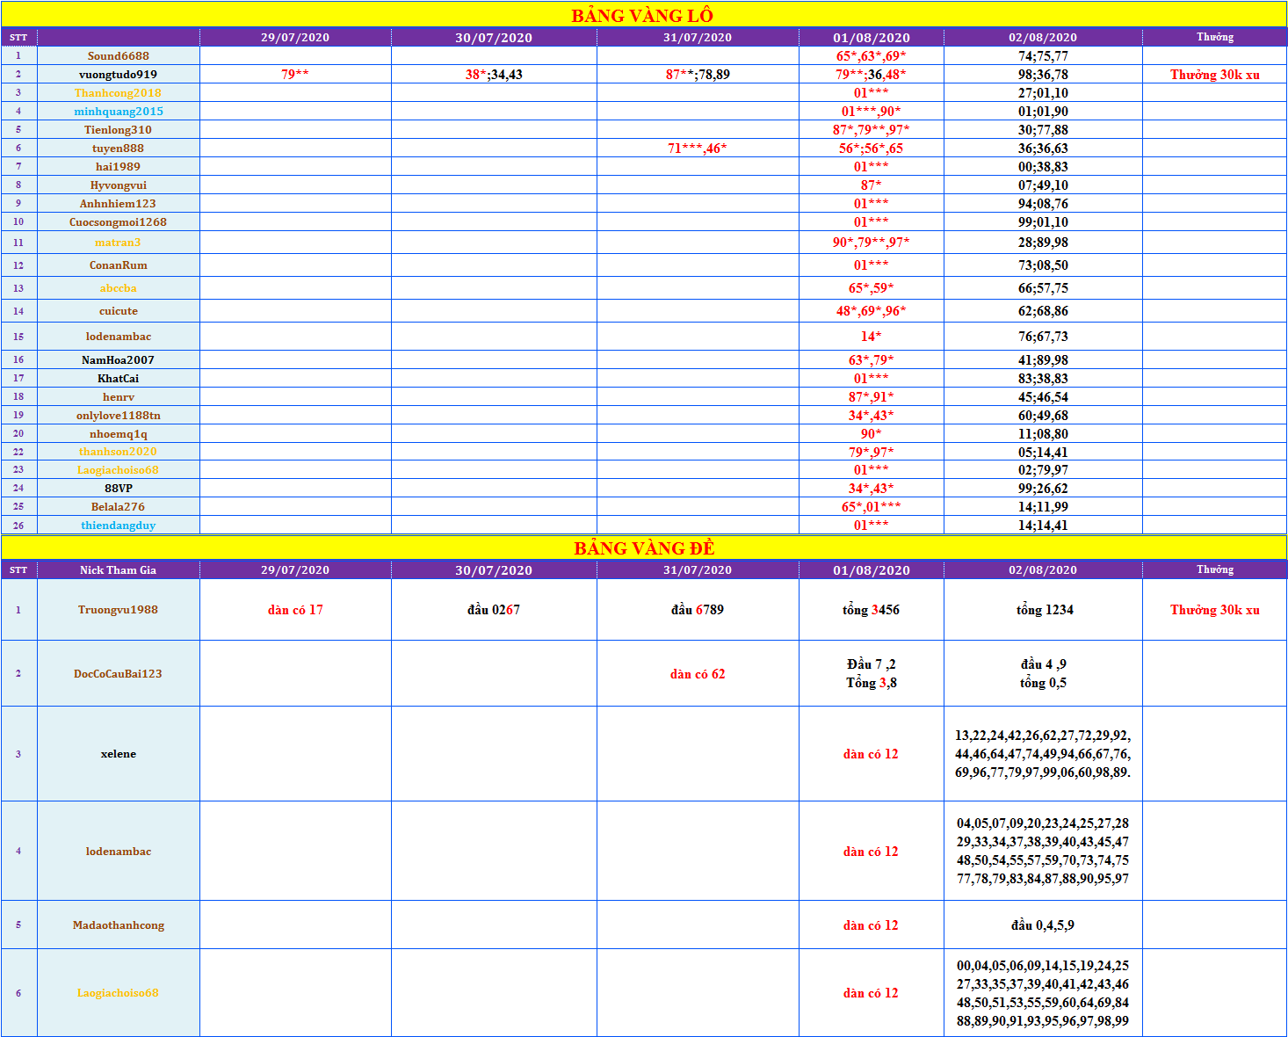Image resolution: width=1288 pixels, height=1037 pixels.
Task: Open the Sound6688 username
Action: [118, 56]
